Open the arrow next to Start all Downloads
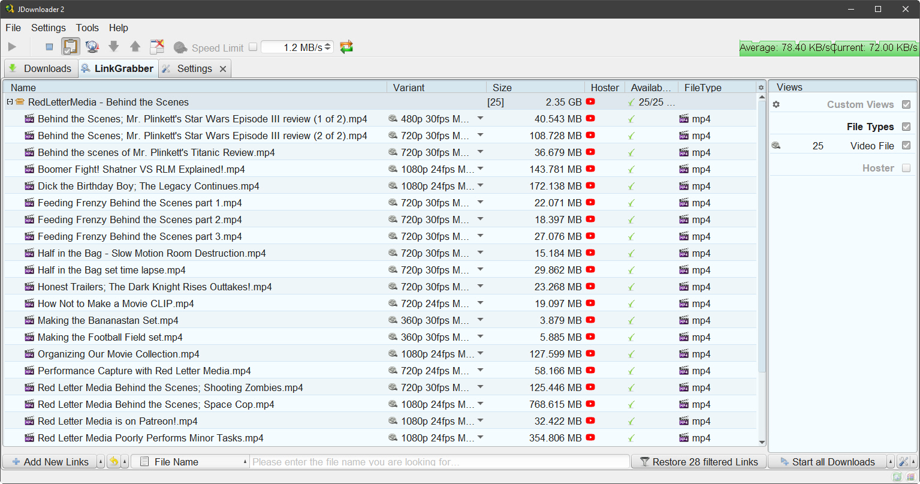 click(x=891, y=461)
